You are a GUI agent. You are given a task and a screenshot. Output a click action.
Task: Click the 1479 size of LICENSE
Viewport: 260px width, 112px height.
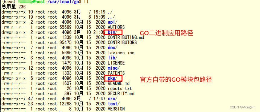(67, 63)
